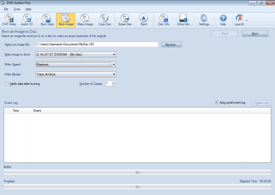Increase the Number of Copies stepper
The image size is (275, 195).
coord(114,82)
